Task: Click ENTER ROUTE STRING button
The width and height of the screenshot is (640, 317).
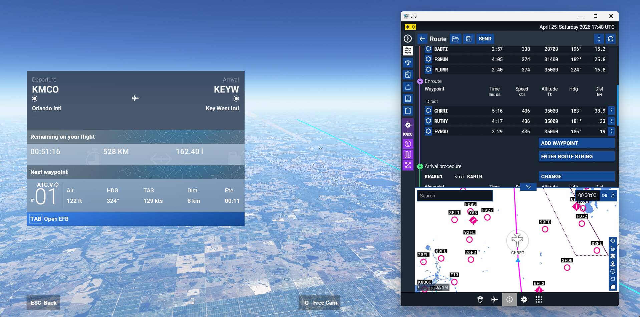Action: pos(577,157)
